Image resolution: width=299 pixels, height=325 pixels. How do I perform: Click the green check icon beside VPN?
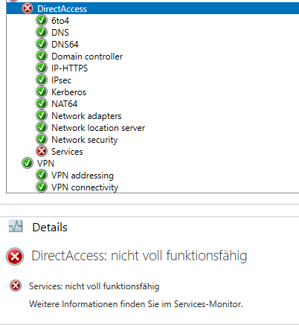coord(28,163)
